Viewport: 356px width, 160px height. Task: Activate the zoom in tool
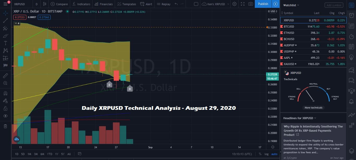[x=5, y=83]
